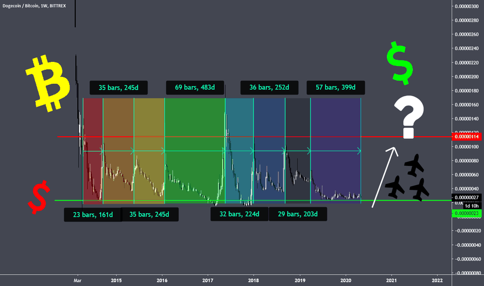Select the red shaded date range

(93, 151)
